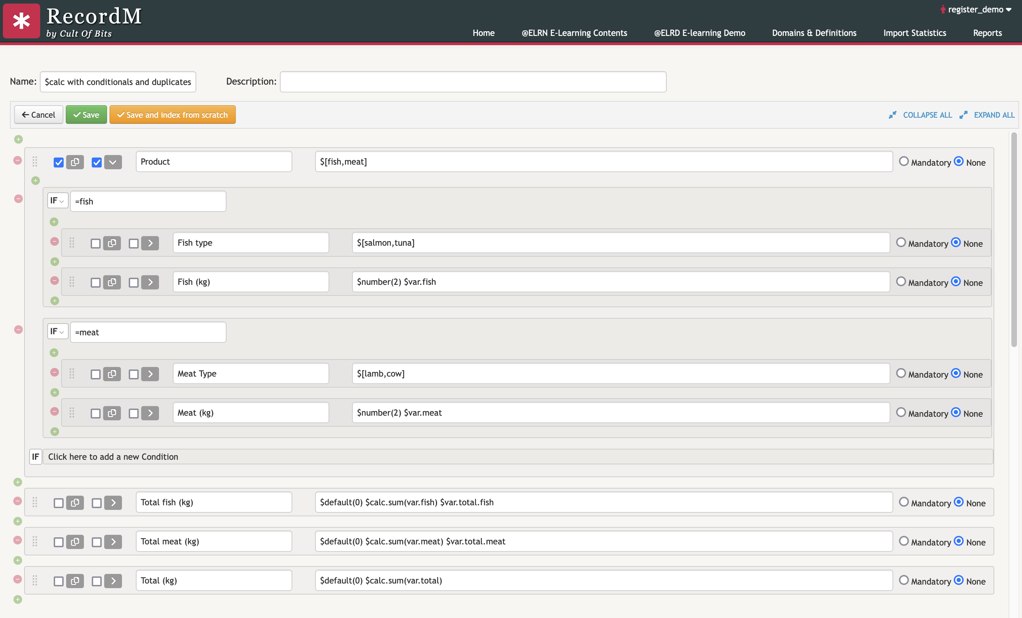1022x618 pixels.
Task: Click the Description input field
Action: [x=473, y=82]
